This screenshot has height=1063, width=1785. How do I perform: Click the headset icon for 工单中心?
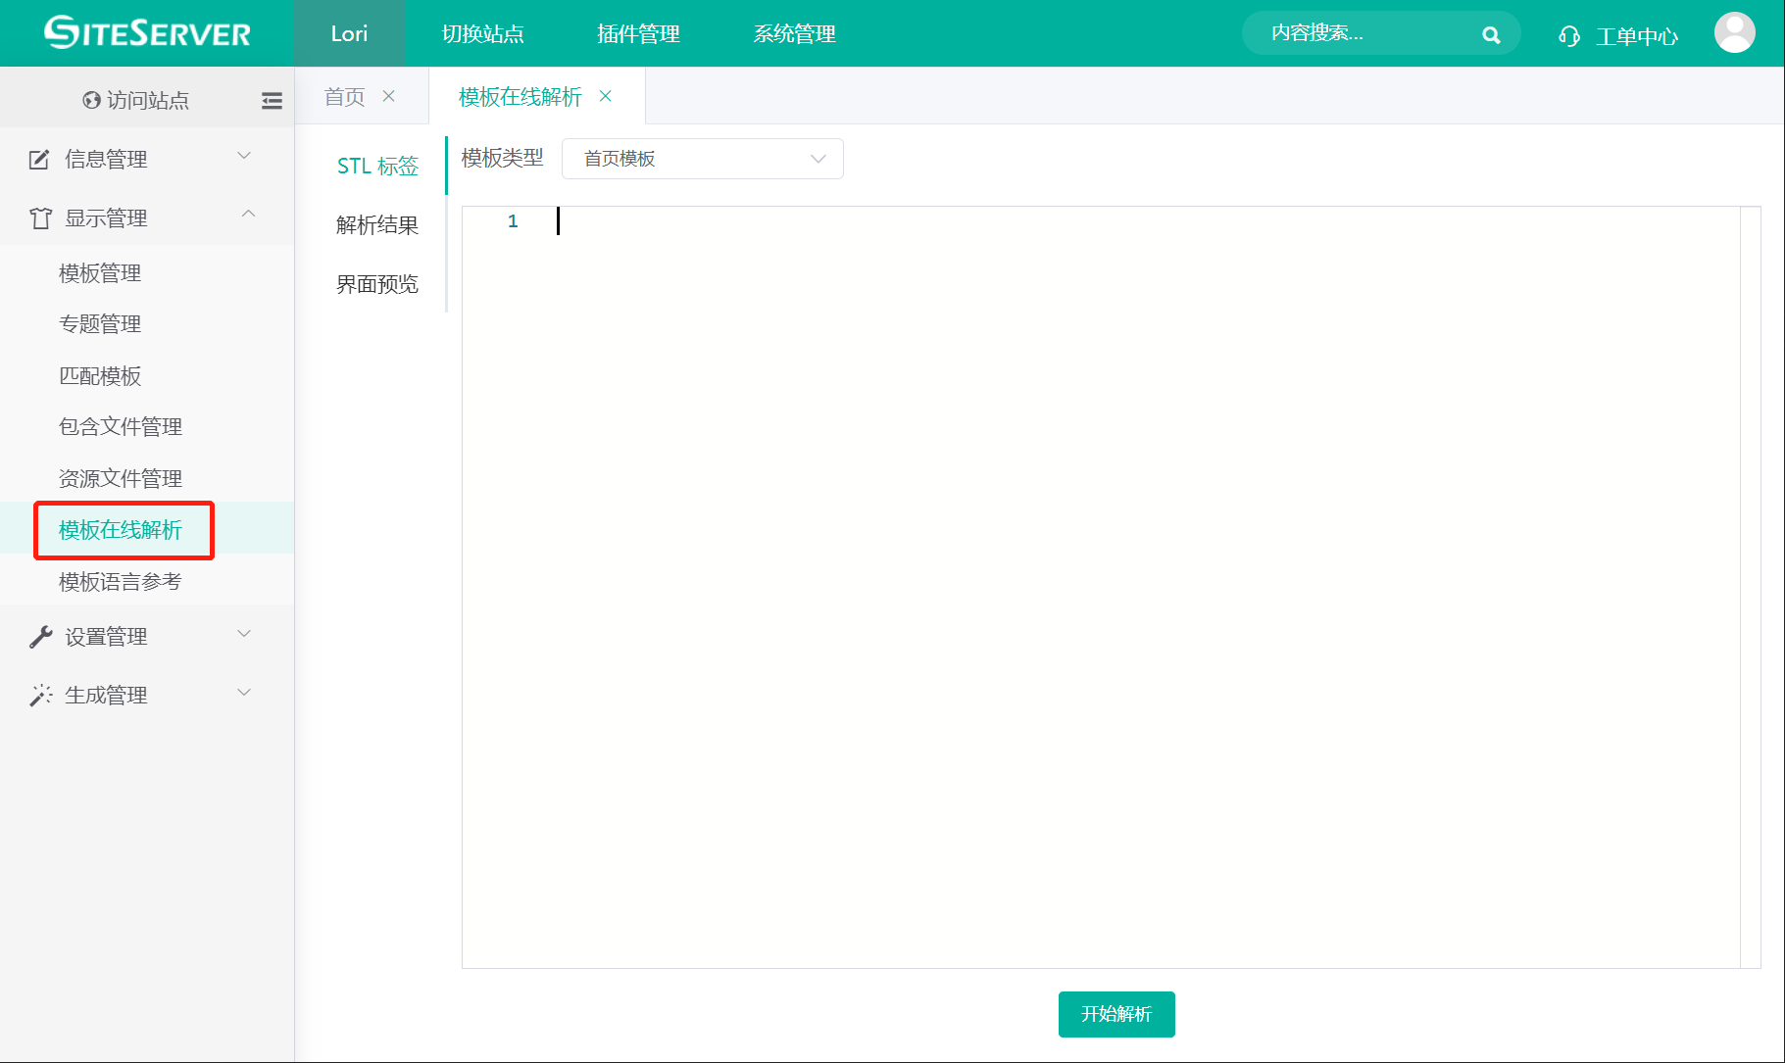[1568, 36]
